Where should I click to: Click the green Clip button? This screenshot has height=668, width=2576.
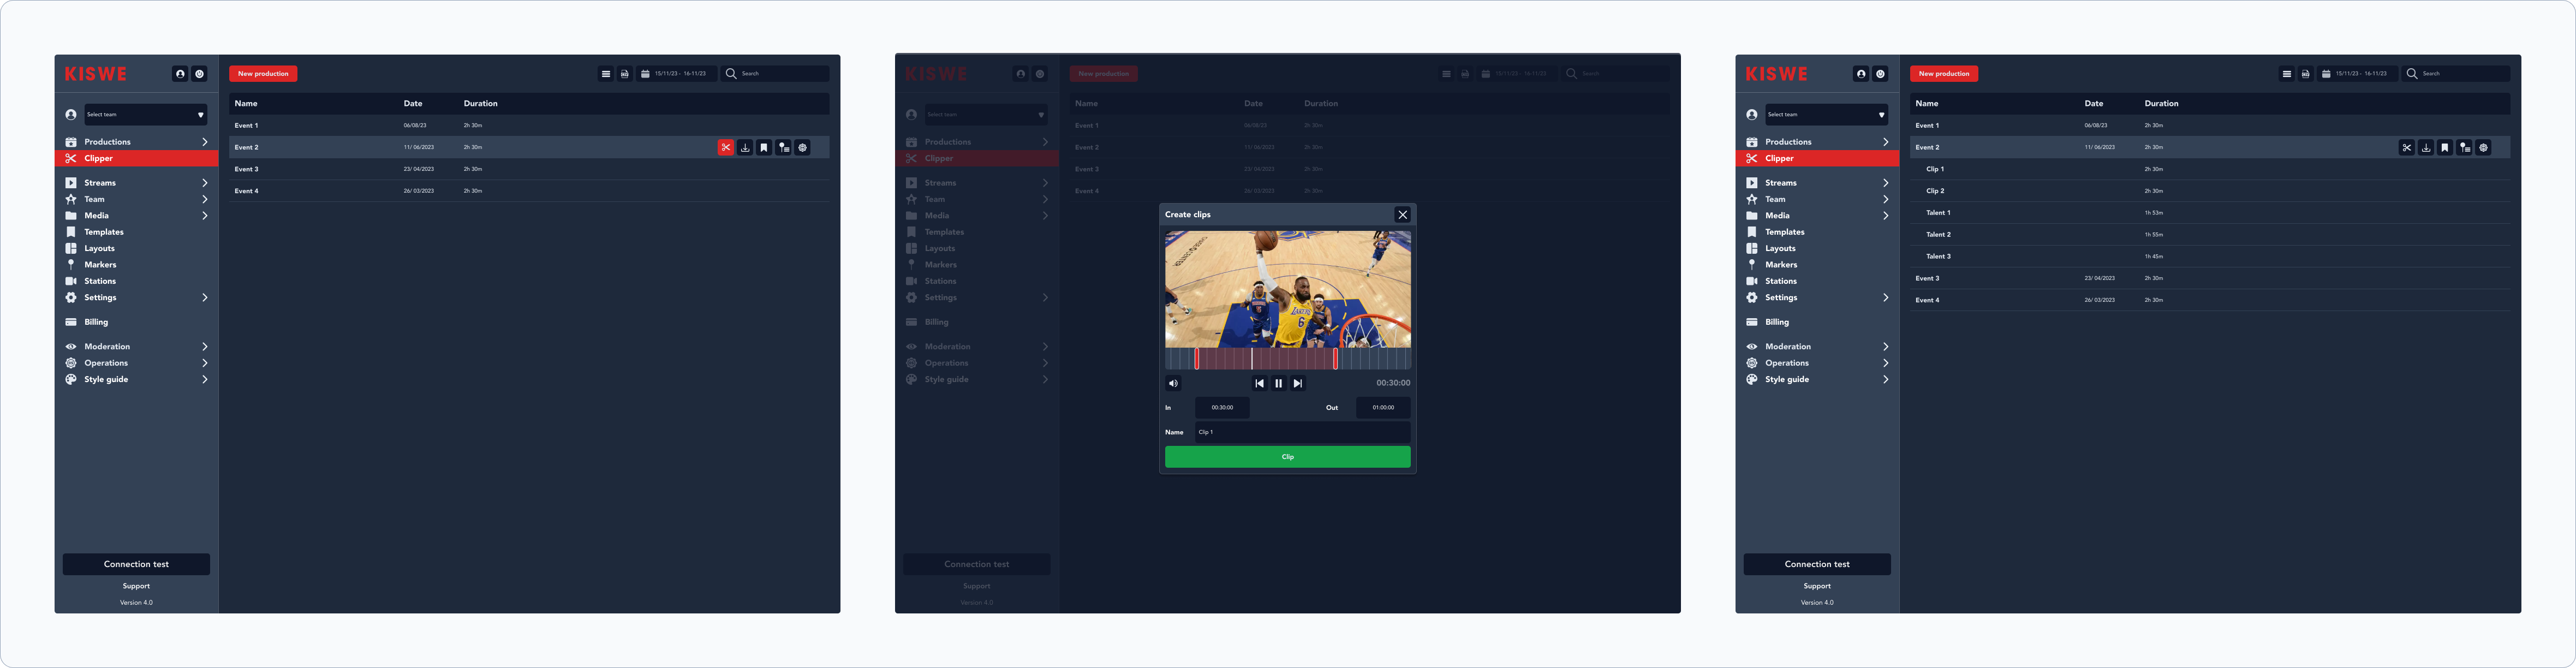click(x=1288, y=457)
